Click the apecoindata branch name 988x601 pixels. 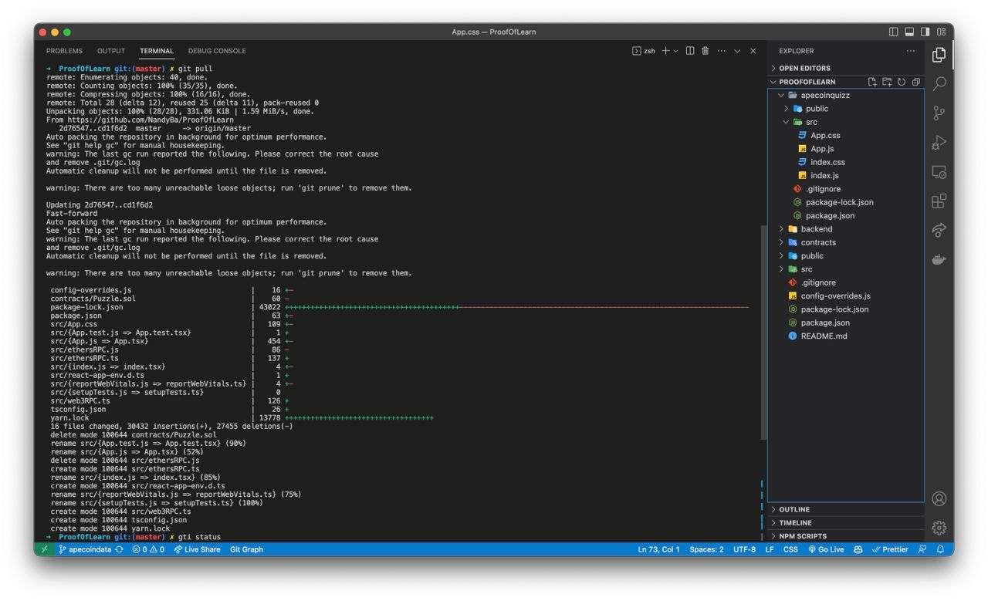[x=85, y=549]
